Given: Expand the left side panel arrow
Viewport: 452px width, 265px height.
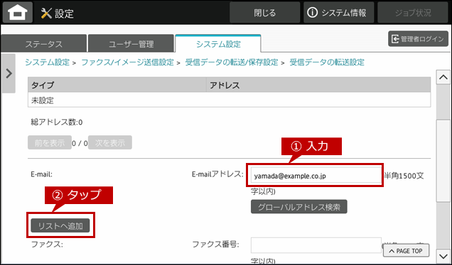Looking at the screenshot, I should [9, 74].
